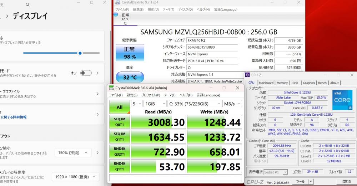357x186 pixels.
Task: Click the CPU-Z app icon in title bar
Action: click(x=247, y=75)
